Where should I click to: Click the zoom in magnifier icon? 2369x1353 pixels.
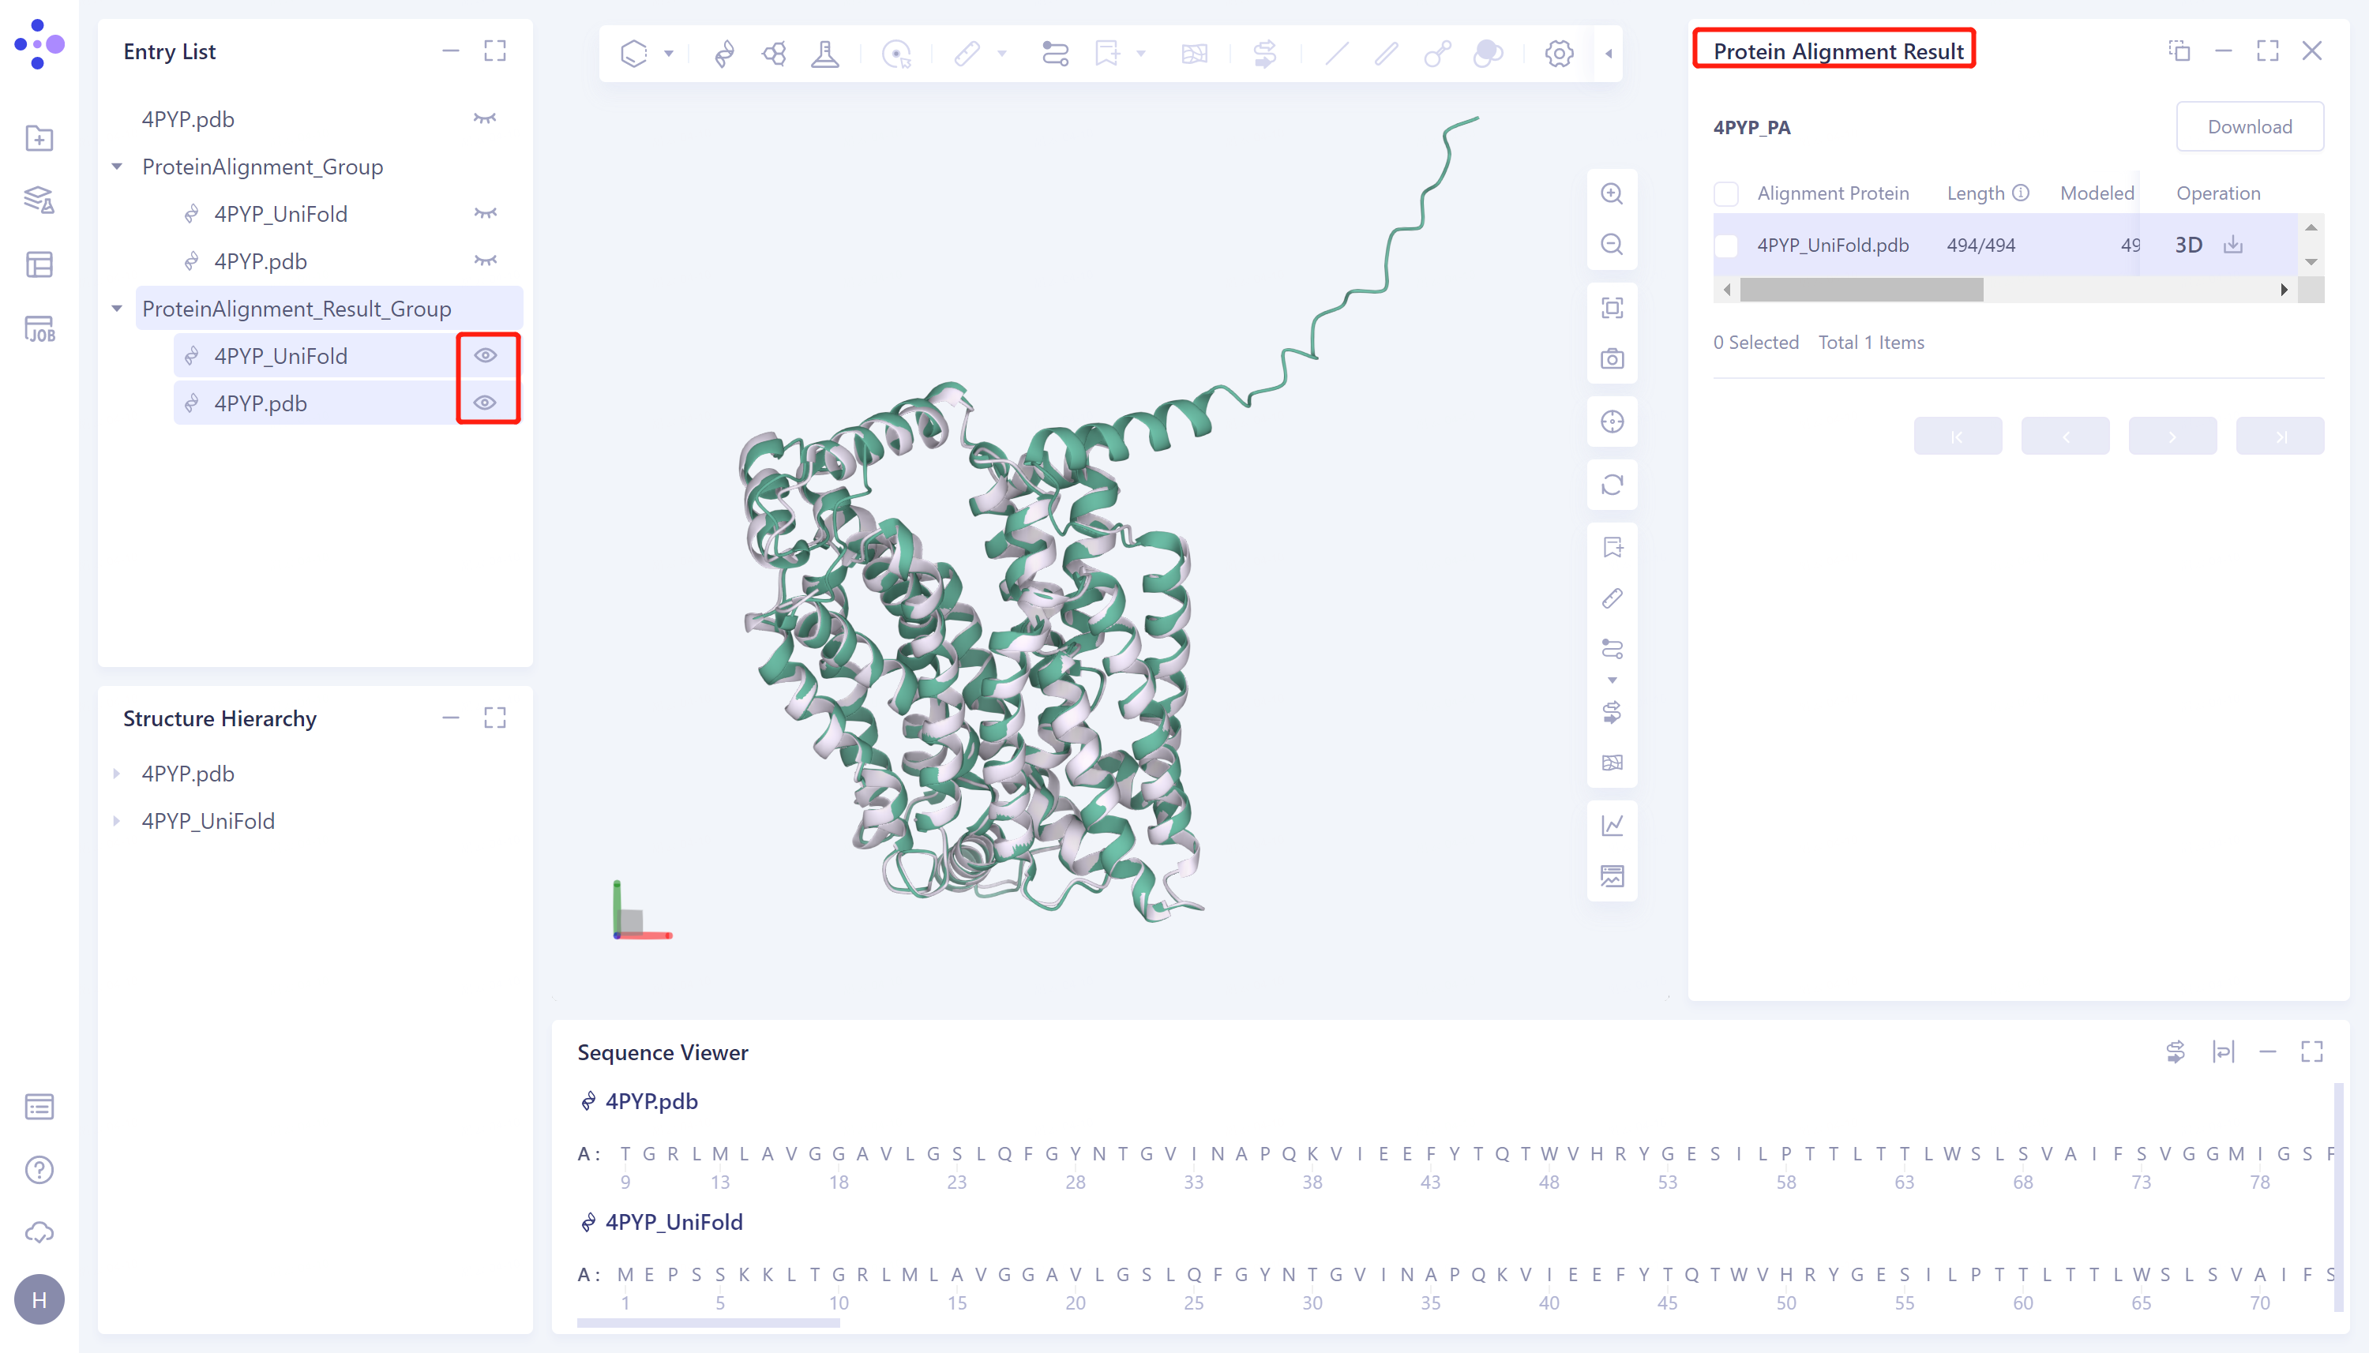pos(1612,193)
